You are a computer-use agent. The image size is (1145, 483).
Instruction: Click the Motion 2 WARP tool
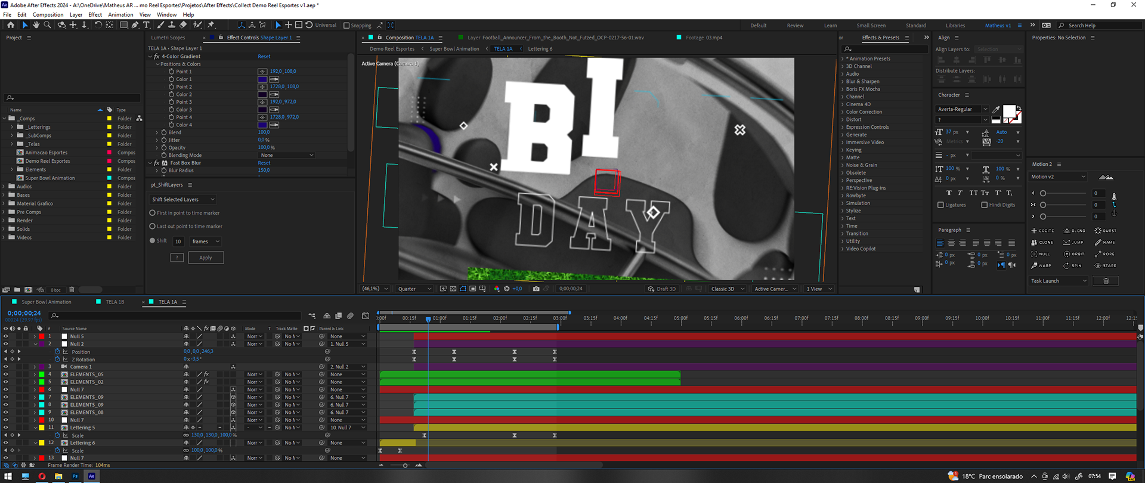pos(1041,266)
